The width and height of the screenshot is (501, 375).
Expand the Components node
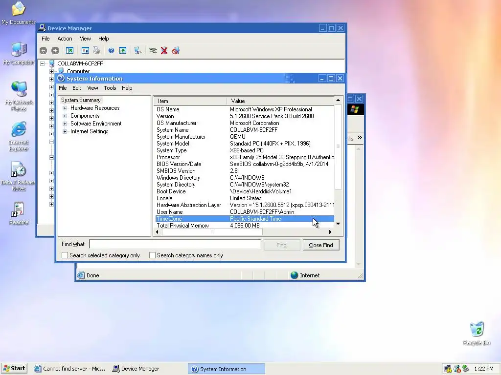pyautogui.click(x=65, y=116)
